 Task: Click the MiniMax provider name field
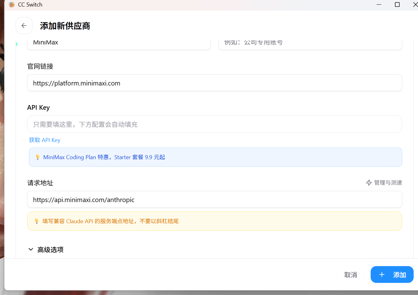pos(119,44)
